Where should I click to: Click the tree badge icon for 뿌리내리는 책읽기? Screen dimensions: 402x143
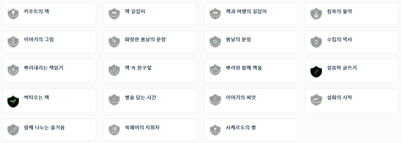click(13, 70)
